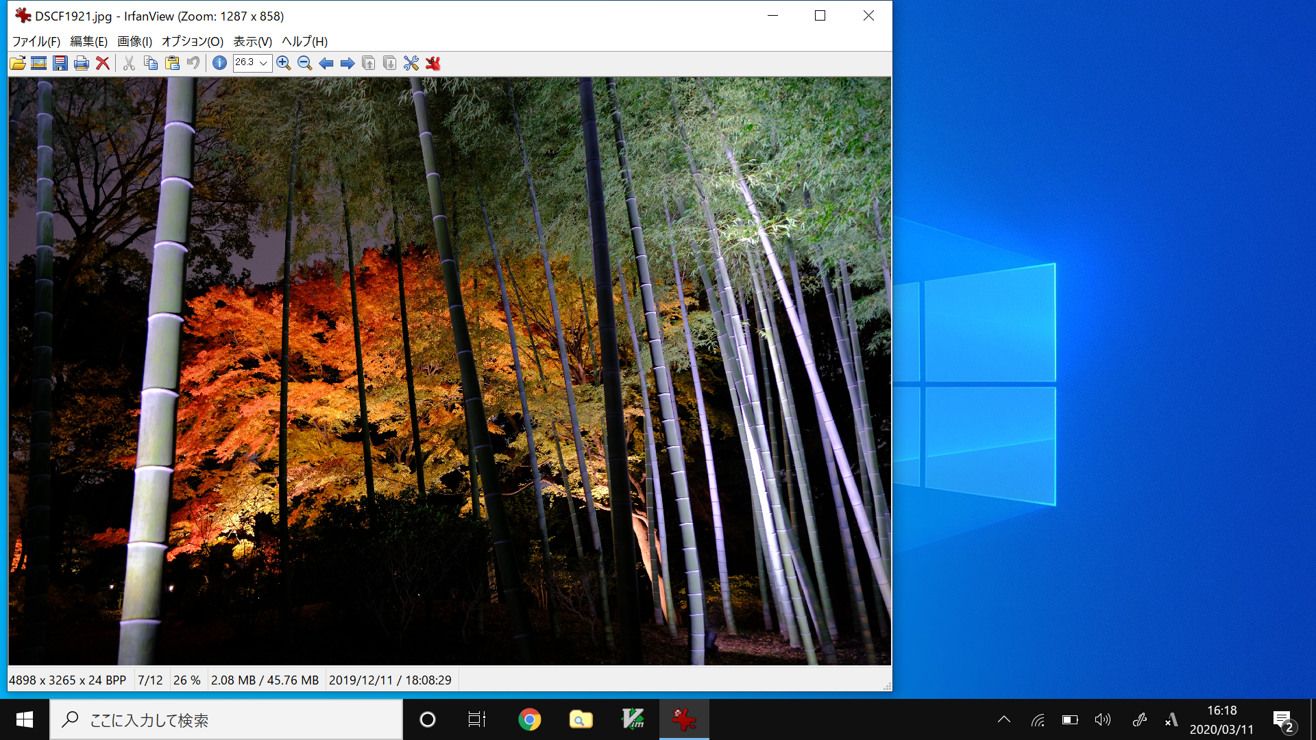Click the Windows taskbar search box
The image size is (1316, 740).
click(x=226, y=720)
